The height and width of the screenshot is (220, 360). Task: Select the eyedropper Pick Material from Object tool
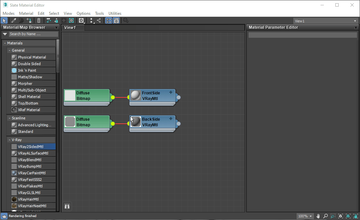(13, 21)
